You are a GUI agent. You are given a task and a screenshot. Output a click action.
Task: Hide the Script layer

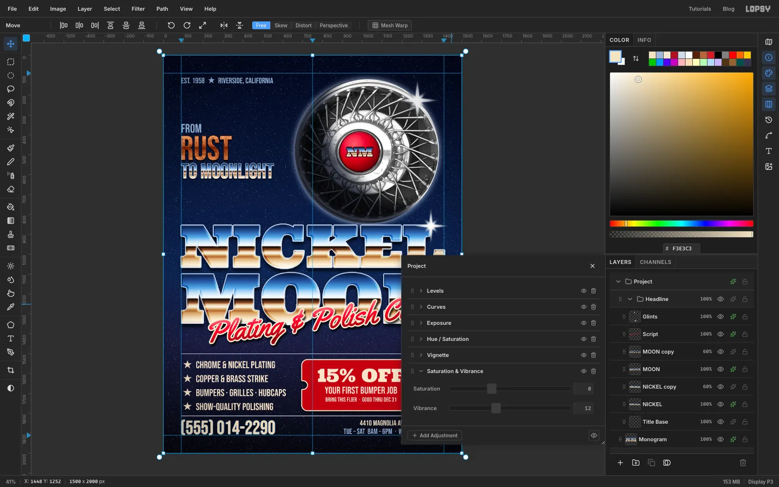click(x=721, y=334)
